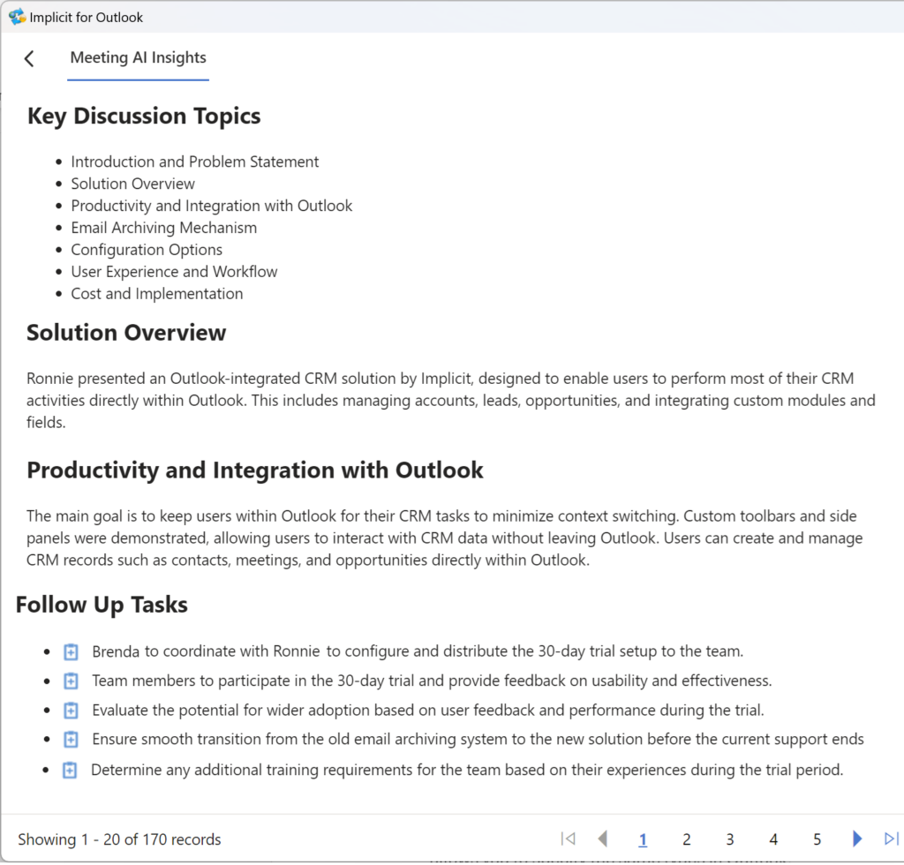
Task: Open the Meeting AI Insights tab
Action: (x=139, y=58)
